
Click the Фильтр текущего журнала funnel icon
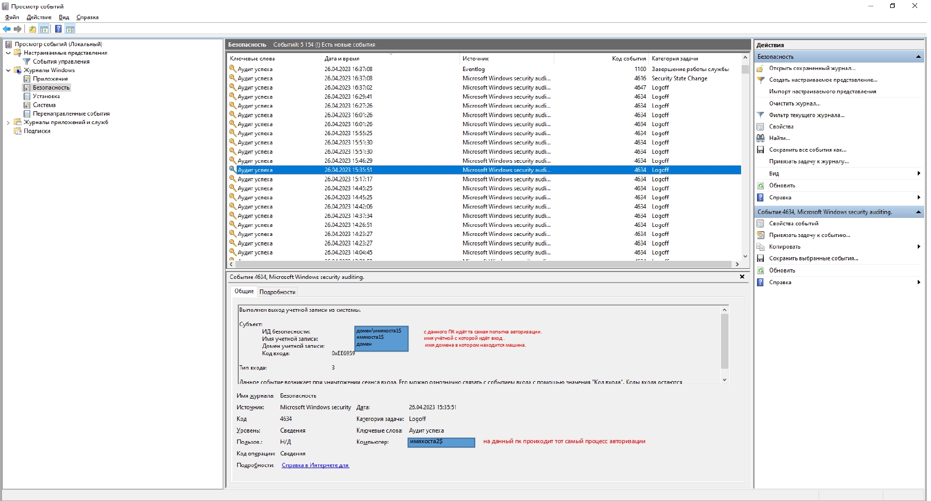(x=761, y=115)
